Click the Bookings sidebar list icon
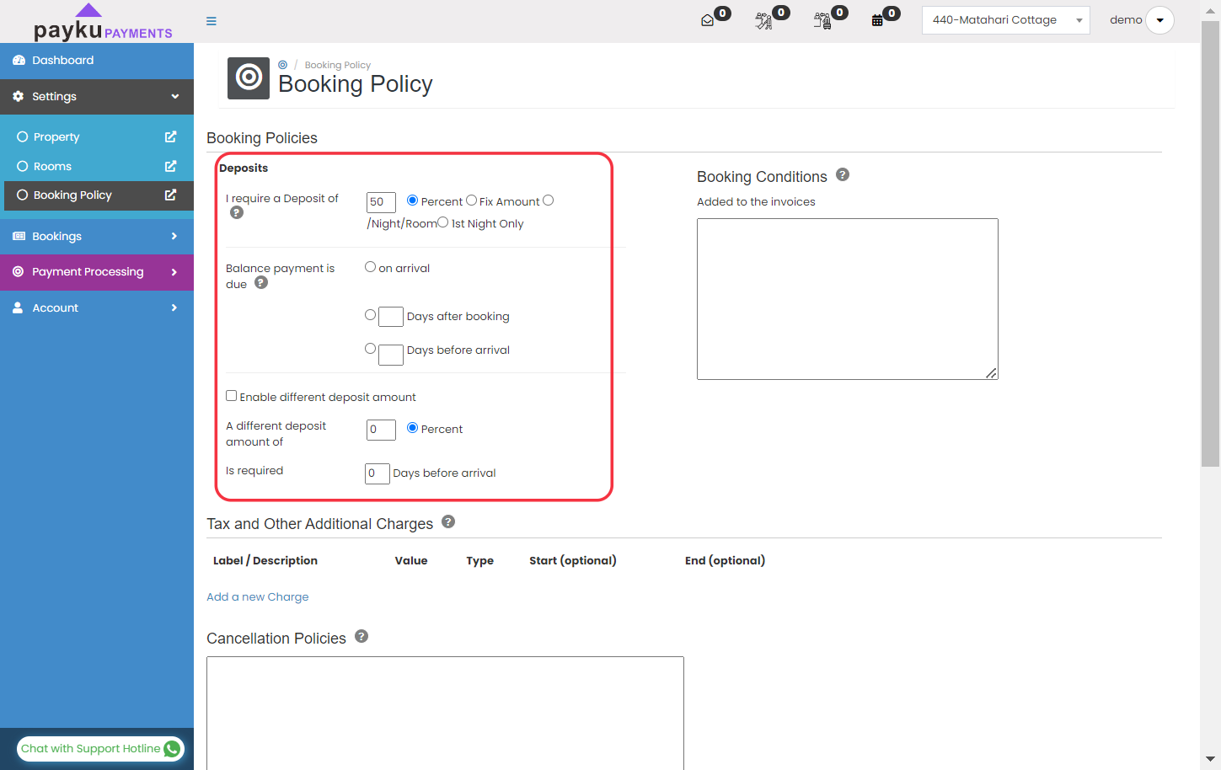The image size is (1221, 770). (x=19, y=237)
